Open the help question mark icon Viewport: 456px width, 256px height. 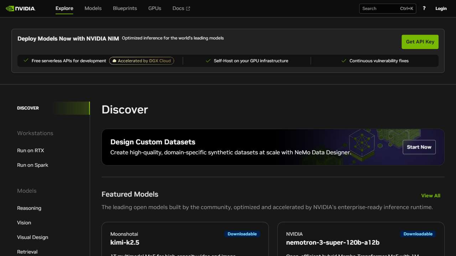tap(424, 8)
